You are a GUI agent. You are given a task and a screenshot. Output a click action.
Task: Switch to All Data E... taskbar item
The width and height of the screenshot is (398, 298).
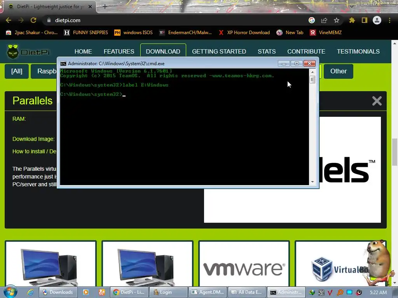[x=247, y=292]
